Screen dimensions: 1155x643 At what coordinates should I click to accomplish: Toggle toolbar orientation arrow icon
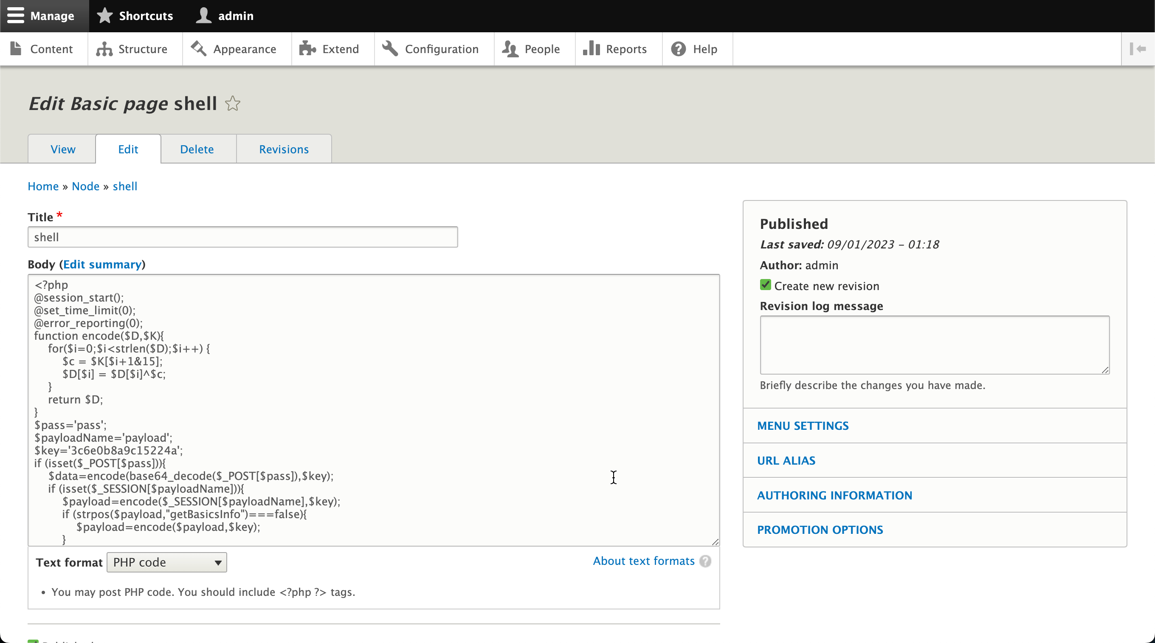(1138, 48)
